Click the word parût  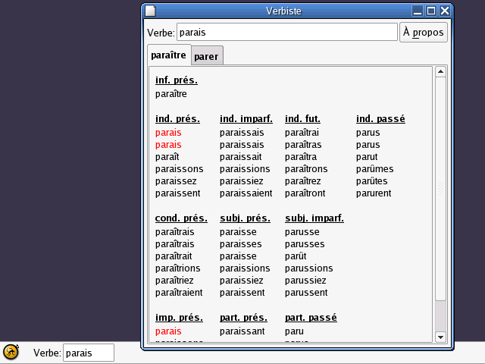tap(296, 256)
